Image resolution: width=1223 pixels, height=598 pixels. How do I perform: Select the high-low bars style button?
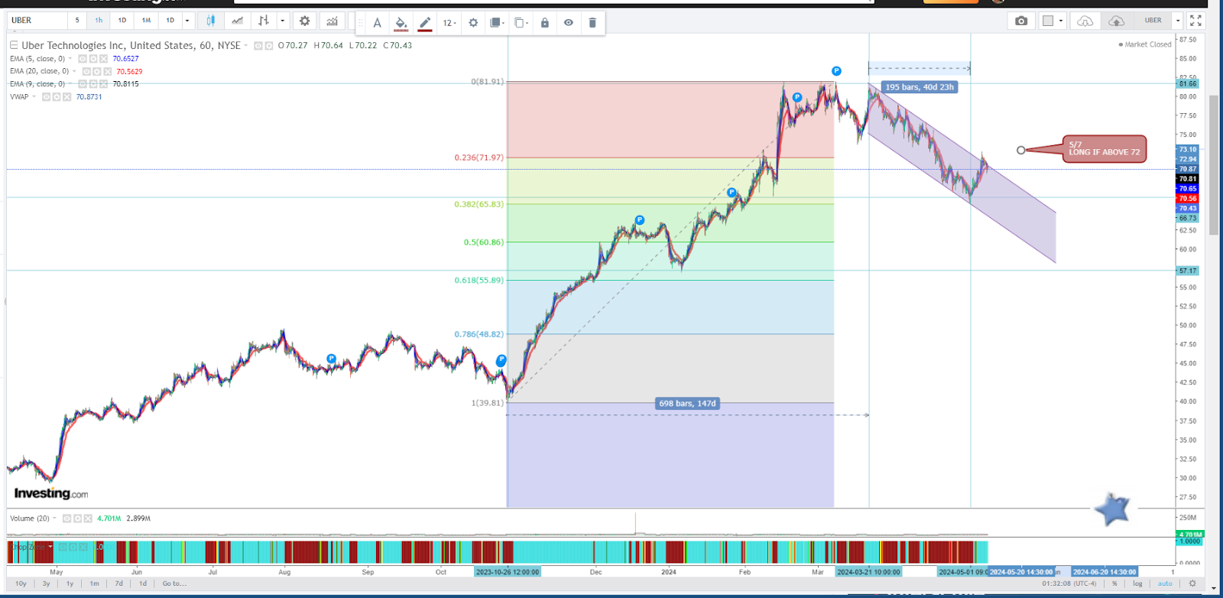point(264,21)
